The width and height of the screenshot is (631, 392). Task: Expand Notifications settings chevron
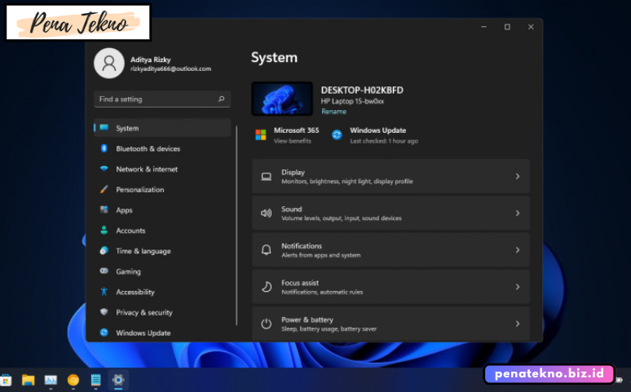518,250
